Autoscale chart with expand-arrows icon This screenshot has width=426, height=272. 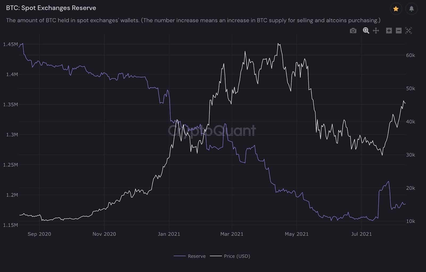(x=408, y=31)
